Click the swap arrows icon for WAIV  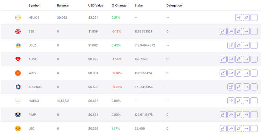(238, 73)
